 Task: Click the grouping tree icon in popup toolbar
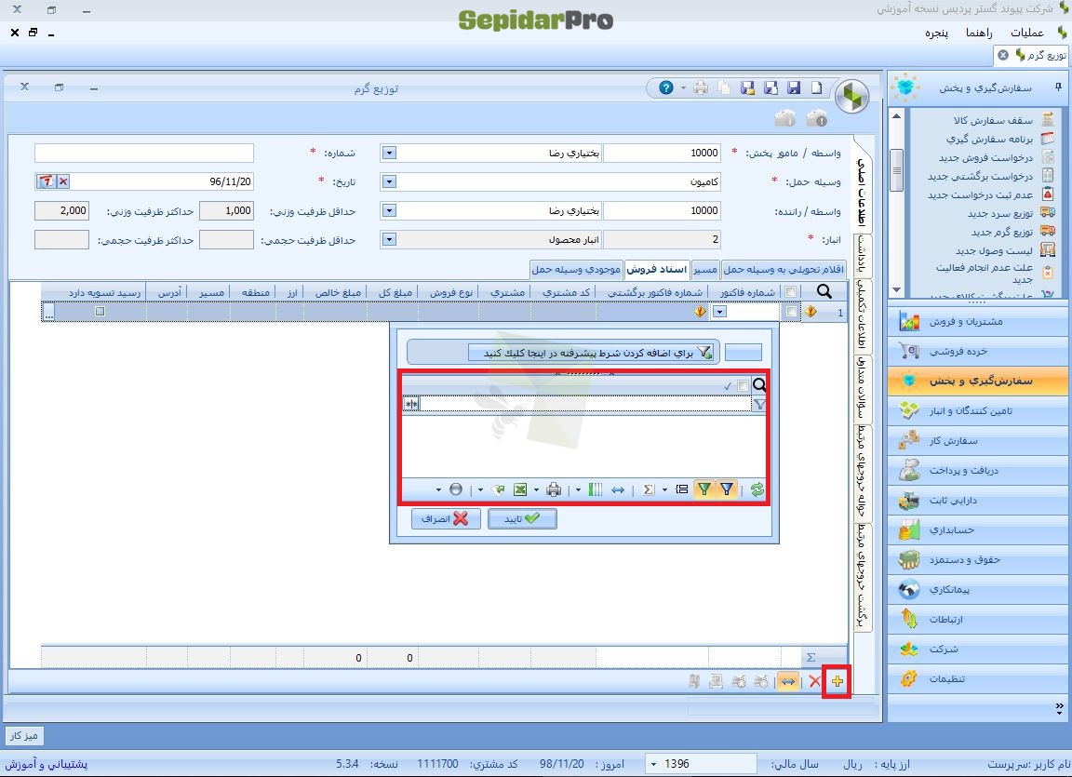point(681,489)
